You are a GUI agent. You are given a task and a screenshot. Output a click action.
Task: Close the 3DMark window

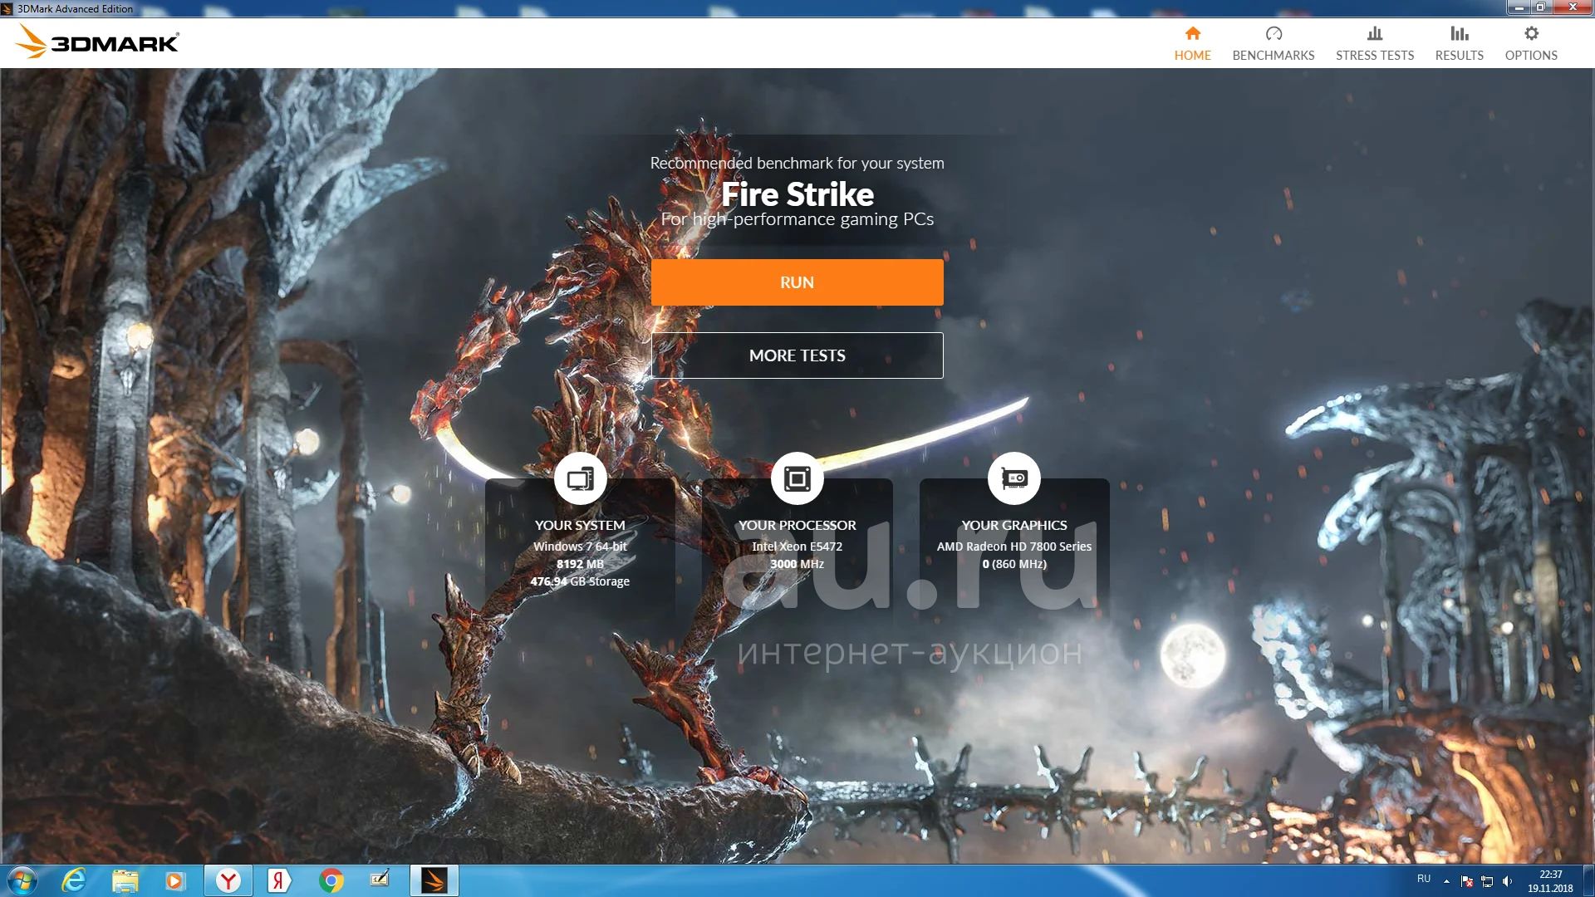tap(1572, 7)
